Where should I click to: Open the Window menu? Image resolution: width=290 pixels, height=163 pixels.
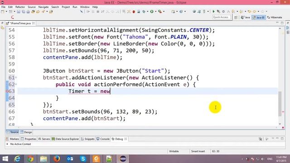tap(85, 7)
